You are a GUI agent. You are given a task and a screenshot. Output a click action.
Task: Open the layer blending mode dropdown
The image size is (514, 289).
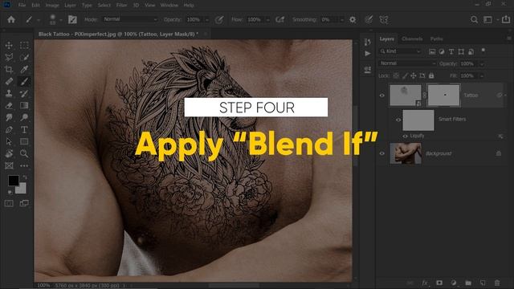tap(408, 63)
